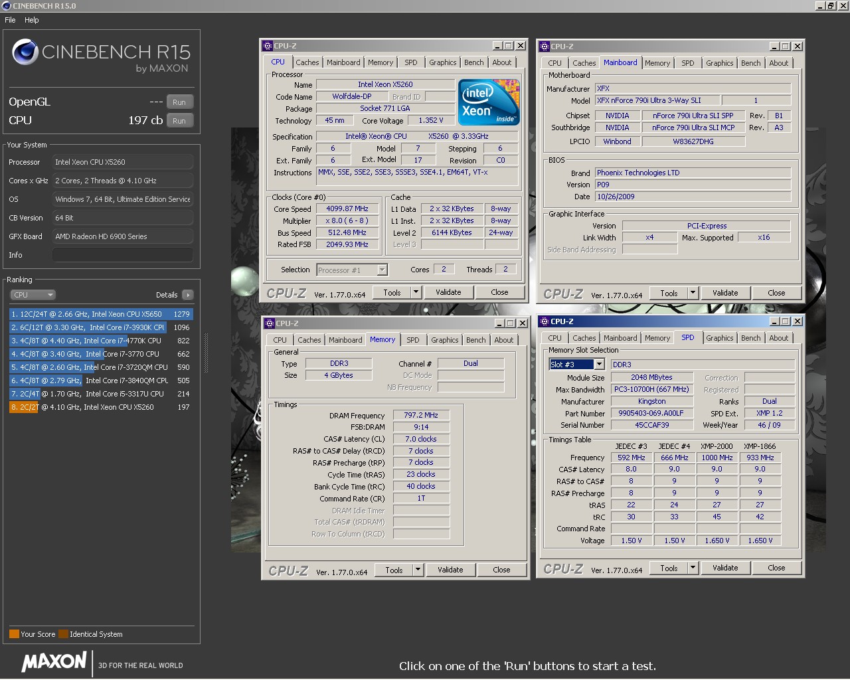This screenshot has height=680, width=850.
Task: Open the Details arrow in Ranking panel
Action: click(188, 295)
